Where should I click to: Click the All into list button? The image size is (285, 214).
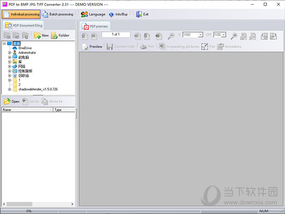[x=52, y=102]
